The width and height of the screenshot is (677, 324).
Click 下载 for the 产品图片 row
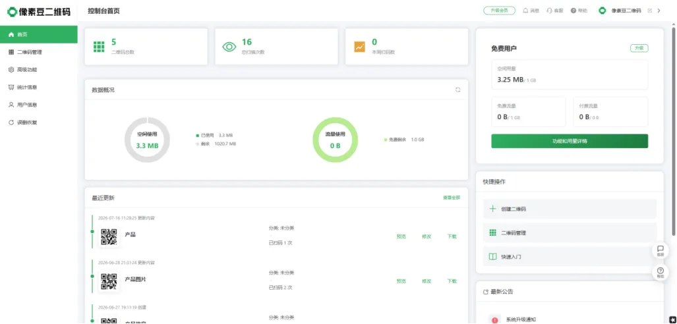[452, 281]
